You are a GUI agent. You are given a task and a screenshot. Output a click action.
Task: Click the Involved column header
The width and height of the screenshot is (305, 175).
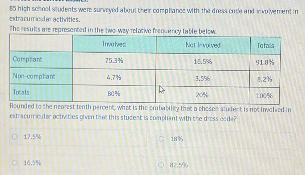(114, 44)
